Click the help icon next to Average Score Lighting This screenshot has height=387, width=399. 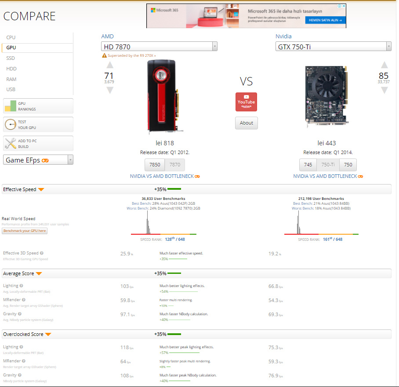tap(22, 286)
